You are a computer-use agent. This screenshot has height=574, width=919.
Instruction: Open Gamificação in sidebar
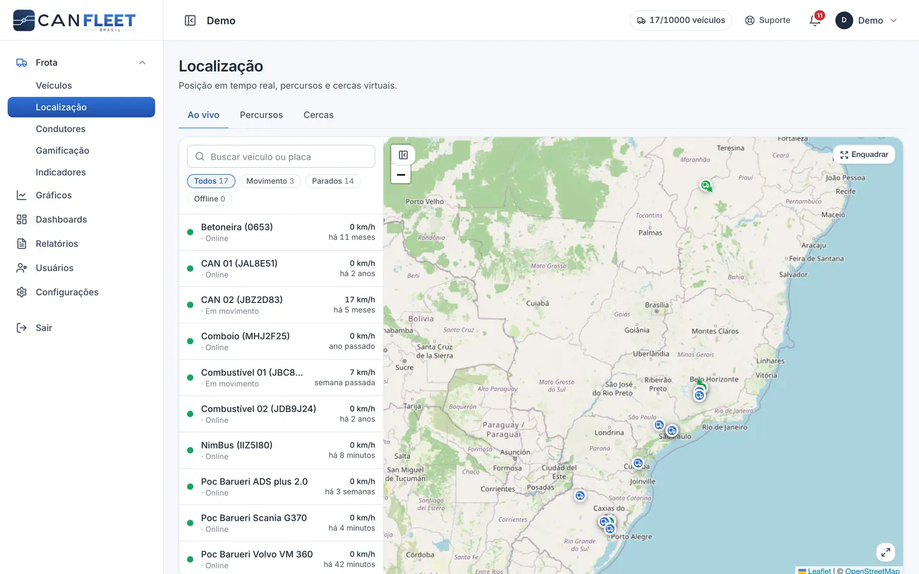[81, 151]
